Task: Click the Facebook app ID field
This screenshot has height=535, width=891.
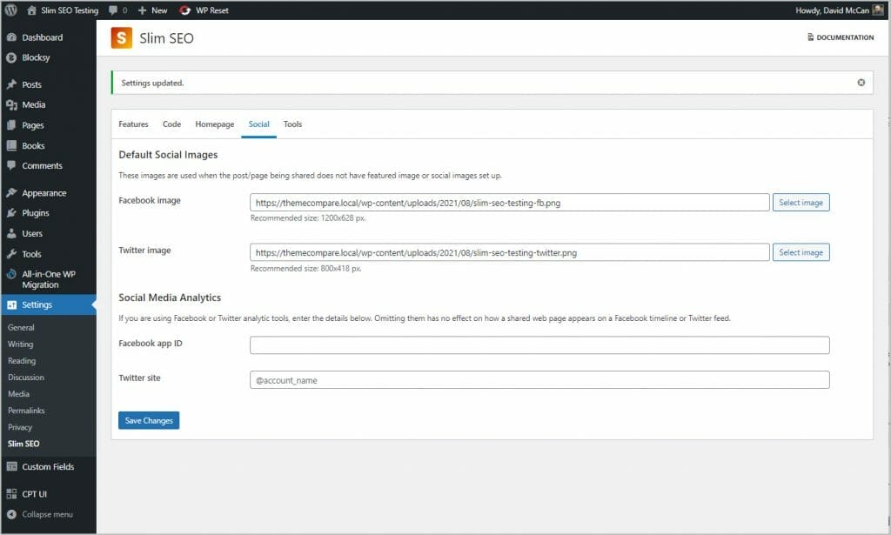Action: [x=539, y=345]
